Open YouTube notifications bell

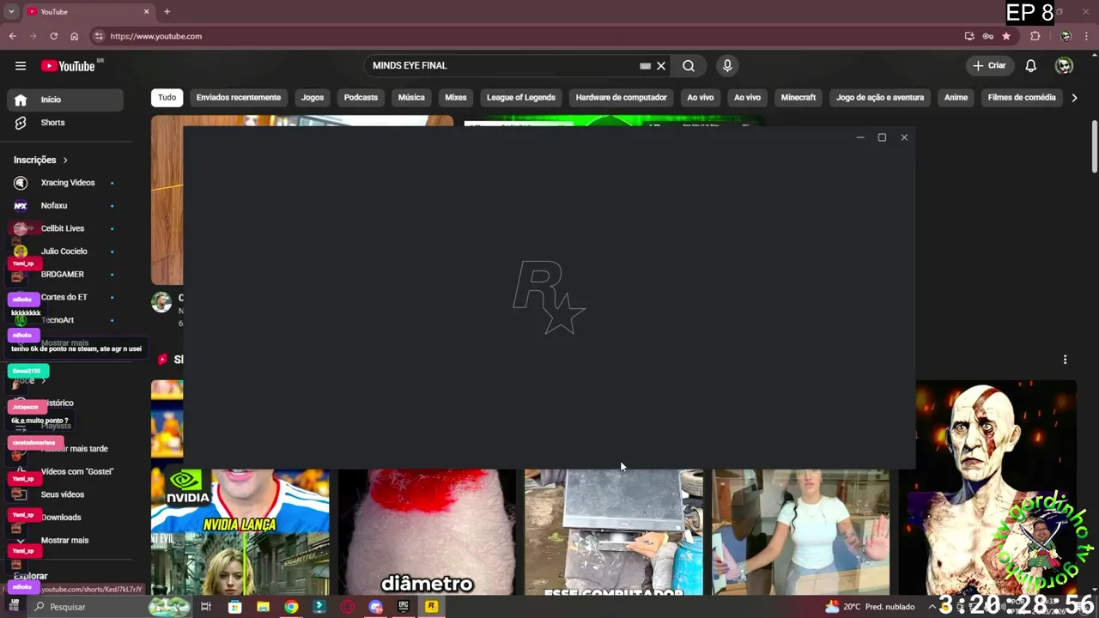(1031, 66)
